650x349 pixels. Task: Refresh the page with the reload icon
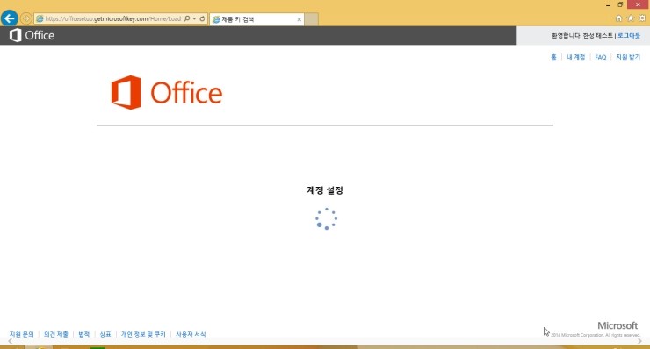pos(202,18)
